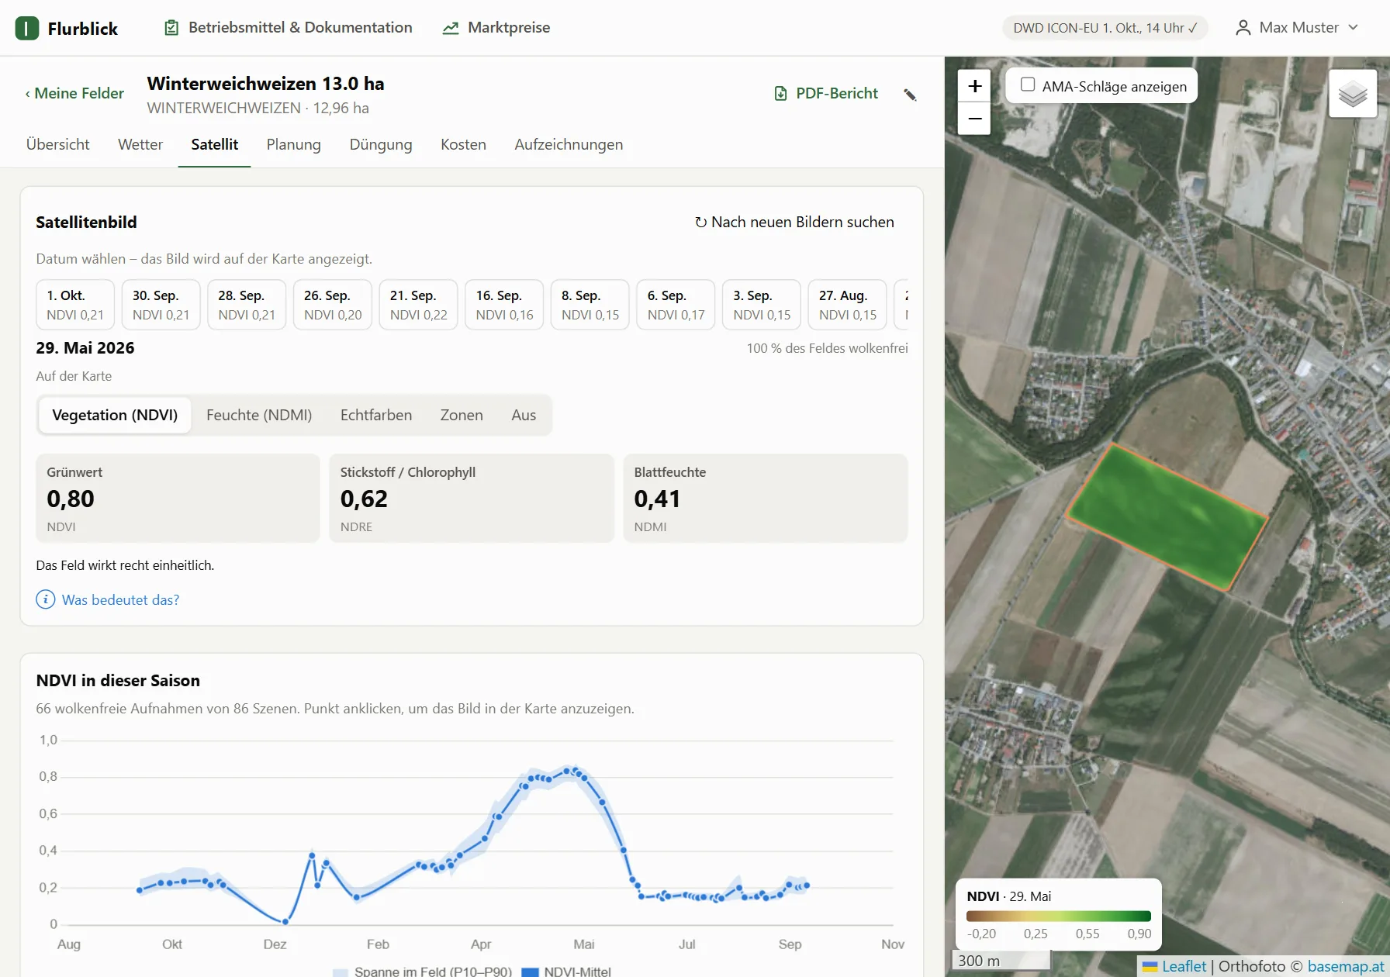Open the Planung tab
This screenshot has height=977, width=1390.
pyautogui.click(x=293, y=144)
